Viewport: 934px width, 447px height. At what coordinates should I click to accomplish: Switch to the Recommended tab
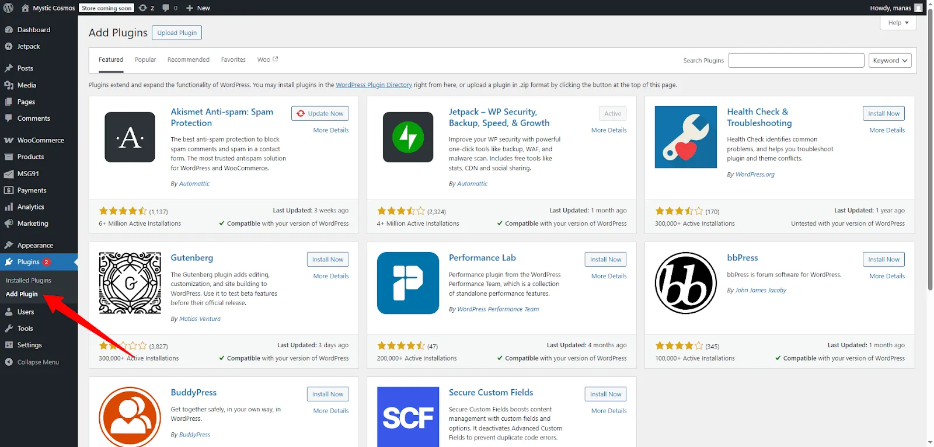point(189,60)
